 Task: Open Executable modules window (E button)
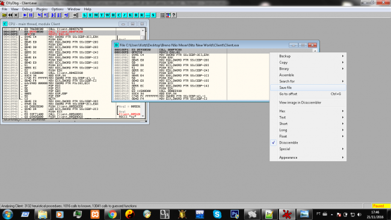tap(90, 15)
